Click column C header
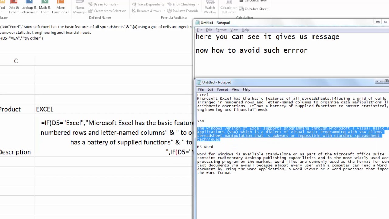Screen dimensions: 389x219 16,61
